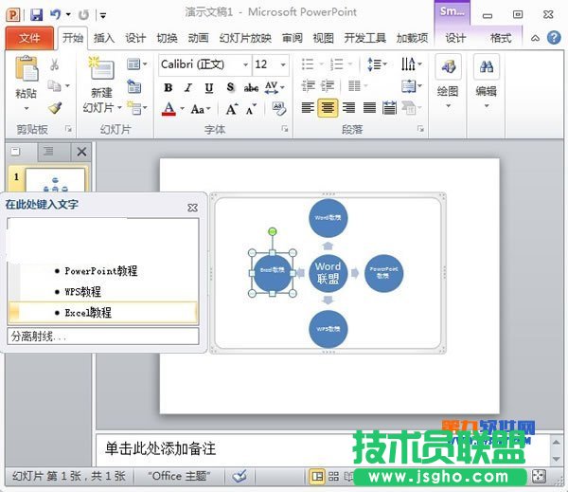Click the spell check status icon
568x492 pixels.
(240, 476)
